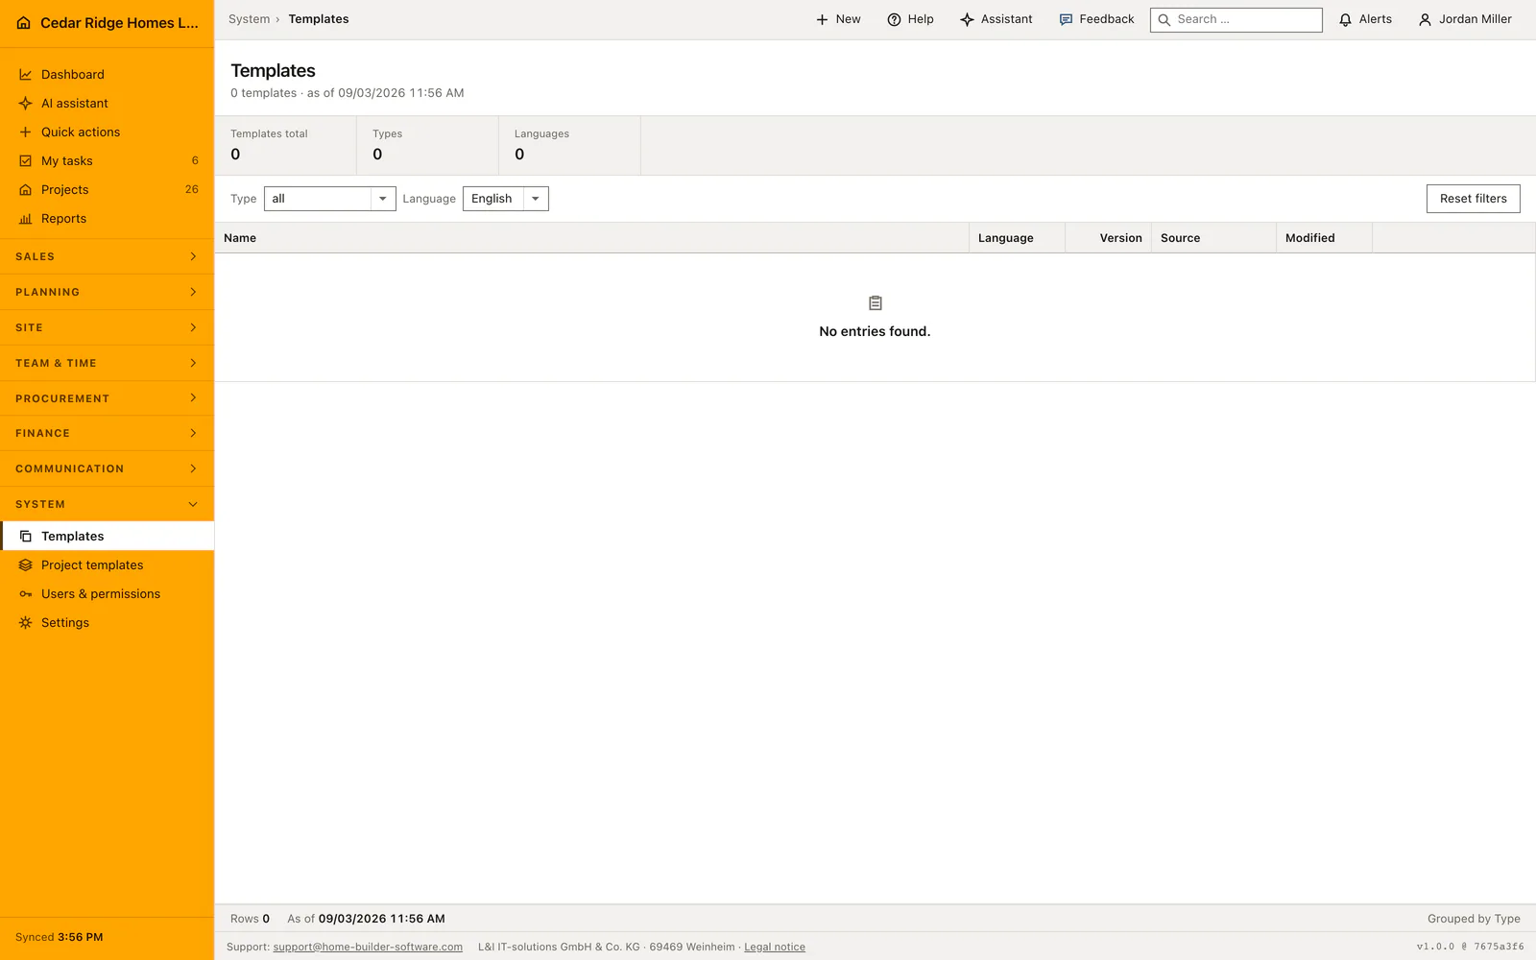
Task: Expand the Site section
Action: 107,327
